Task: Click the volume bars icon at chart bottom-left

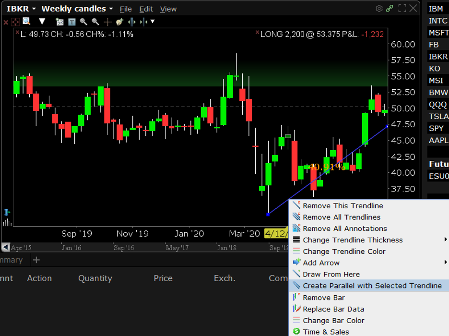Action: click(7, 223)
